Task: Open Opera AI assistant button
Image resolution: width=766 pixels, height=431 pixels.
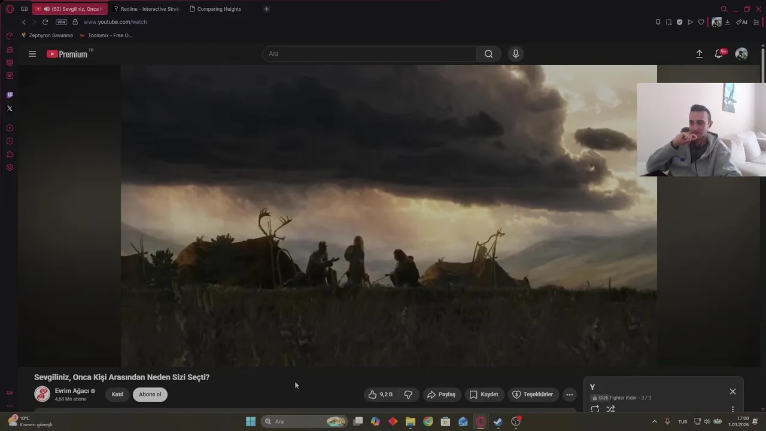Action: pyautogui.click(x=741, y=22)
